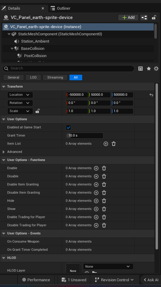Screen dimensions: 161x287
Task: Select the General filter tab
Action: point(14,77)
